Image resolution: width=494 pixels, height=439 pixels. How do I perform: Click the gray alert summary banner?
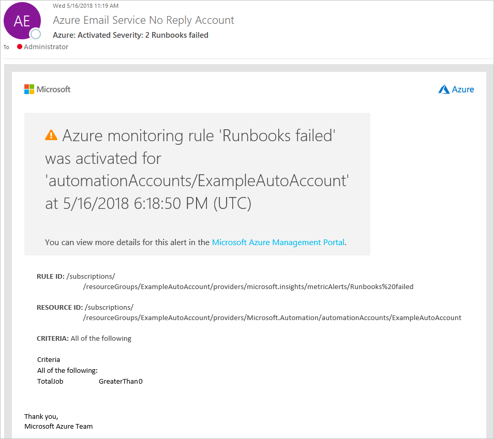(197, 184)
